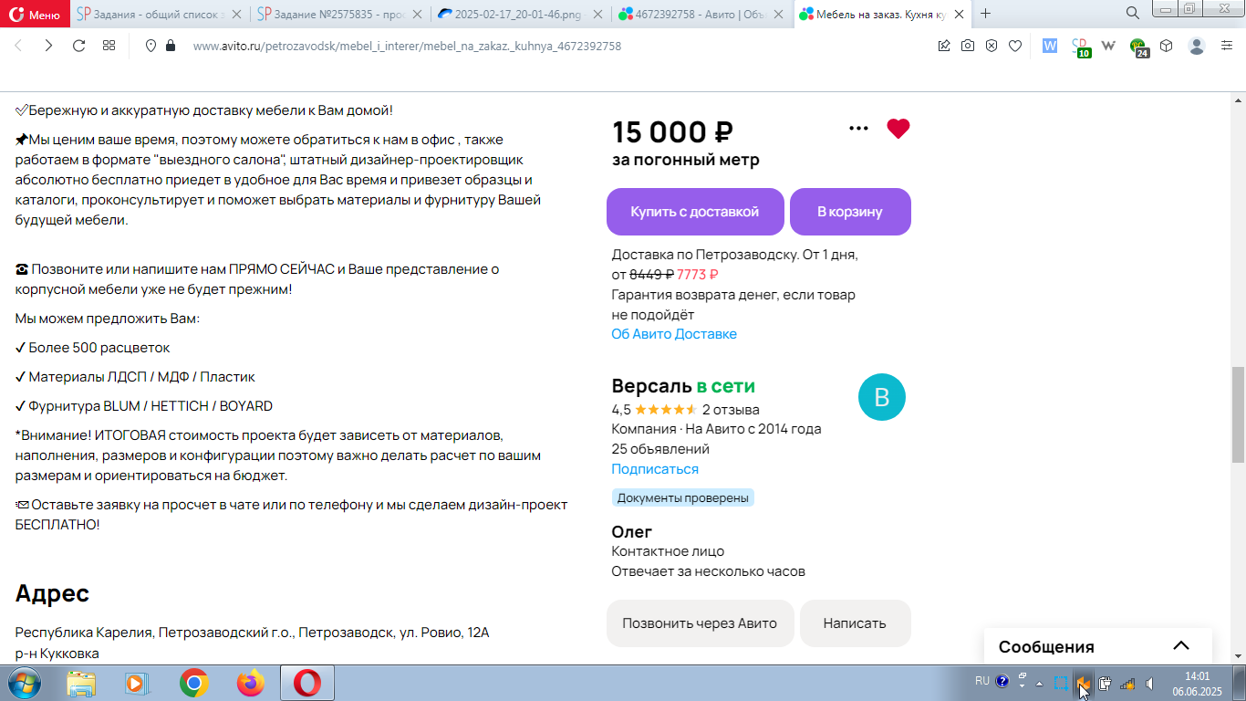
Task: Open the browser search tabs magnifier icon
Action: click(1132, 13)
